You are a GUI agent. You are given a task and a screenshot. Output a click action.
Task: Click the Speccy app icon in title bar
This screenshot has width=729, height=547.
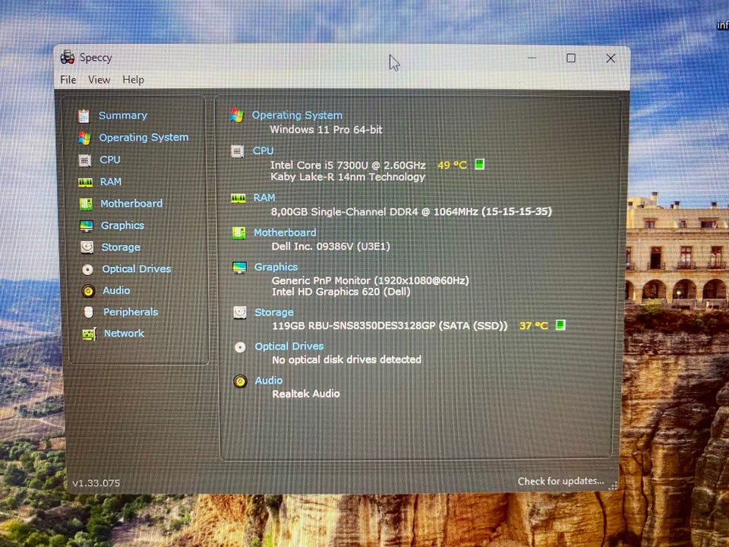[x=68, y=57]
